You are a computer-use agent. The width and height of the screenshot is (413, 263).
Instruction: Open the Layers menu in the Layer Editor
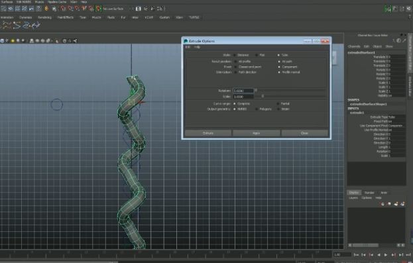(353, 197)
